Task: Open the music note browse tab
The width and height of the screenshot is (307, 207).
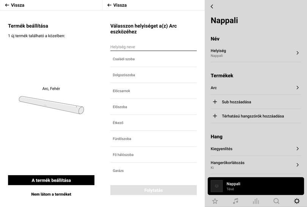Action: pyautogui.click(x=235, y=201)
